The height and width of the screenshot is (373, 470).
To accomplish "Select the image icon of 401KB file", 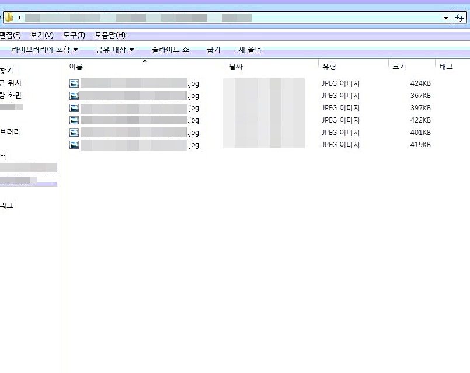I will [74, 133].
